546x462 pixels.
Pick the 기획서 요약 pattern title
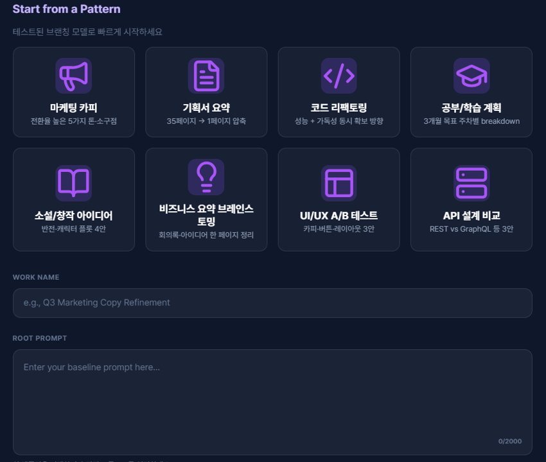click(x=206, y=108)
